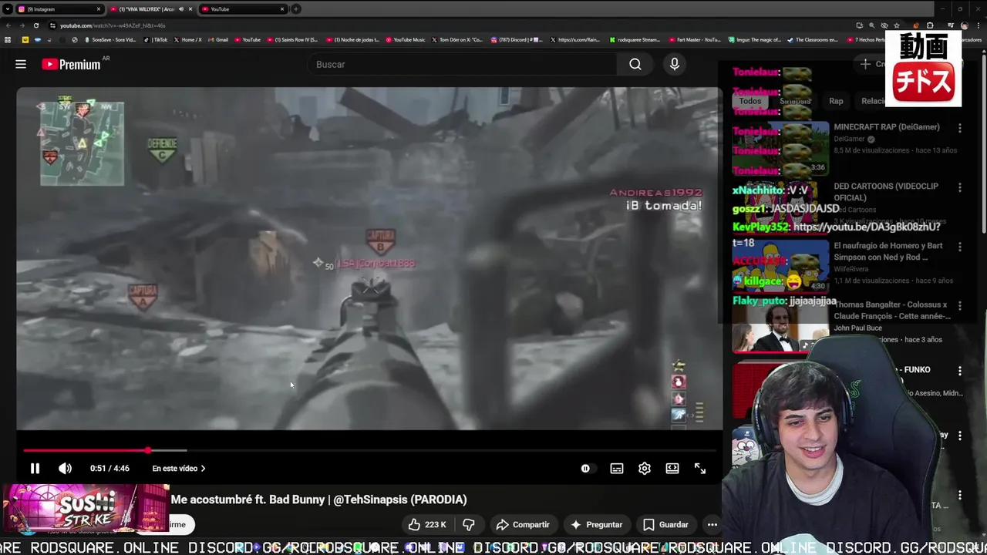Open the YouTube guide hamburger menu
Screen dimensions: 987x555
click(x=21, y=65)
